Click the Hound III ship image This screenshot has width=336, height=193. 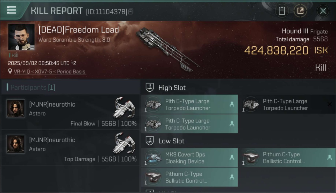coord(167,49)
